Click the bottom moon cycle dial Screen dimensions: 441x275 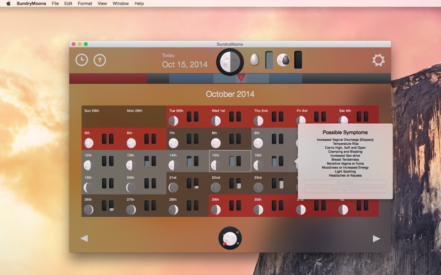click(230, 238)
